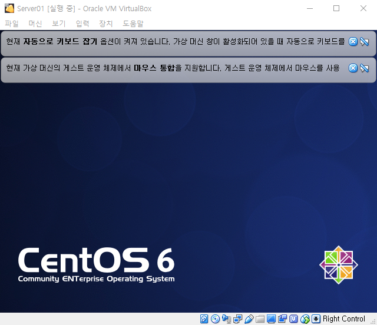Click the optical disc drive status icon

(215, 319)
